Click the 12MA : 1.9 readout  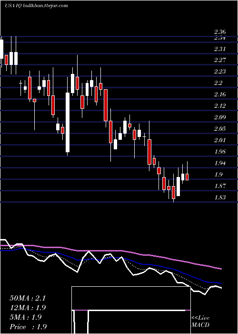[28, 308]
